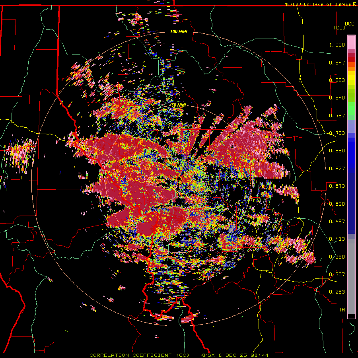
Task: Click the gray bottom colorbar segment
Action: (351, 276)
